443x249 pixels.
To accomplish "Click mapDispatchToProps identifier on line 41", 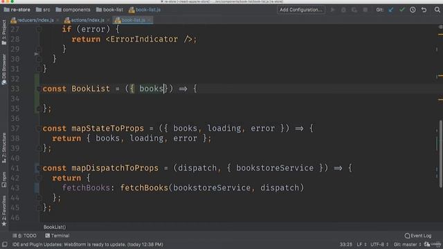I will coord(115,168).
